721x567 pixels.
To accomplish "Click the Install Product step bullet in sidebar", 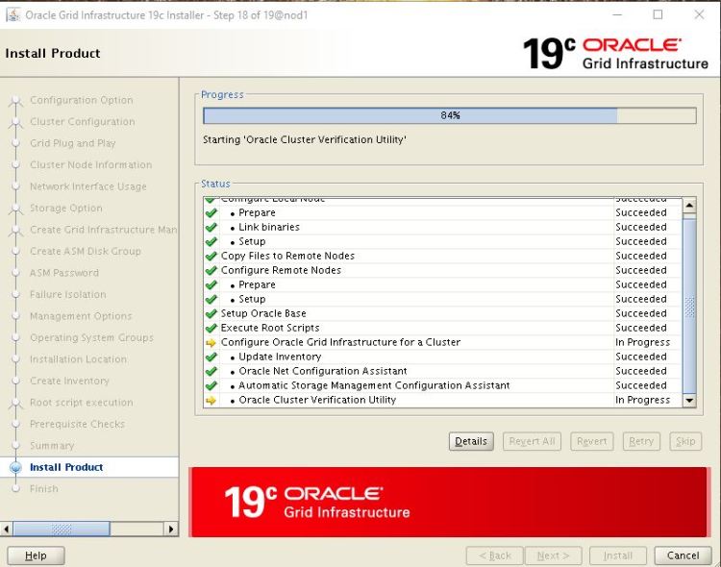I will [15, 467].
